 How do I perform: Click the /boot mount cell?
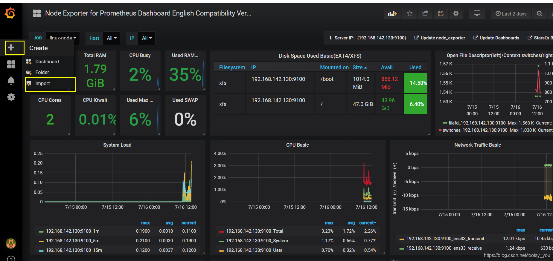click(x=330, y=83)
